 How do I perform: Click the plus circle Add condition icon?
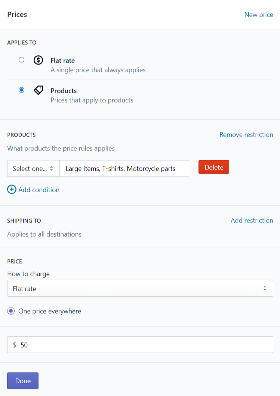12,189
